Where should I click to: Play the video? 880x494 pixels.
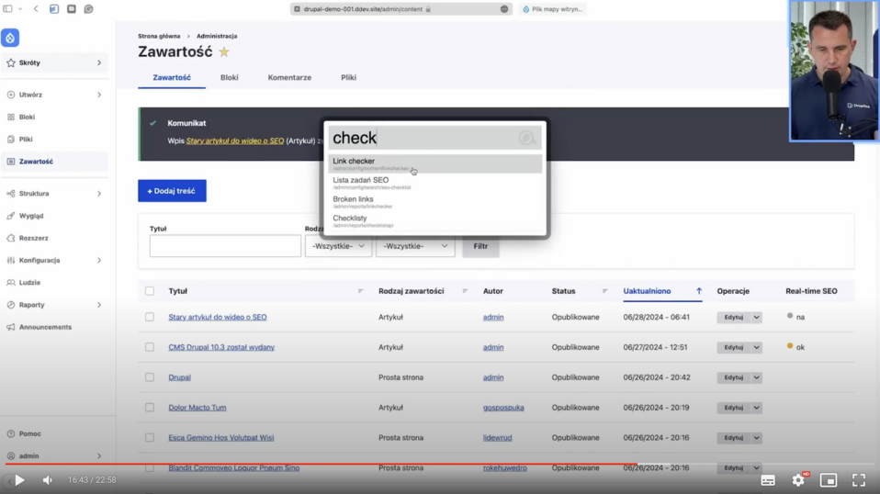[19, 480]
